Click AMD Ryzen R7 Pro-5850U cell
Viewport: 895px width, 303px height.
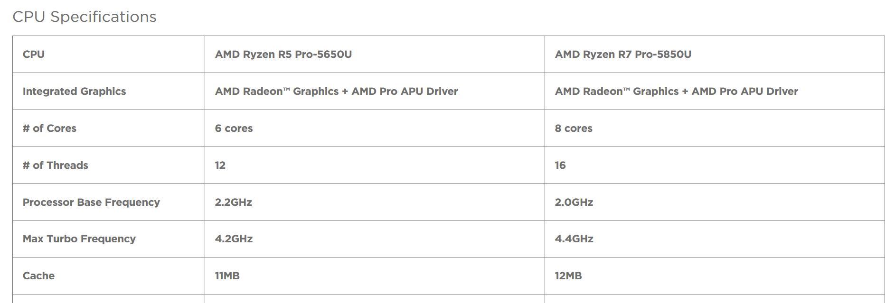tap(715, 54)
